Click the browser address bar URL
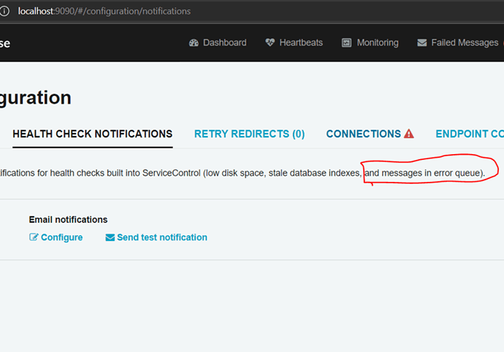 click(104, 11)
